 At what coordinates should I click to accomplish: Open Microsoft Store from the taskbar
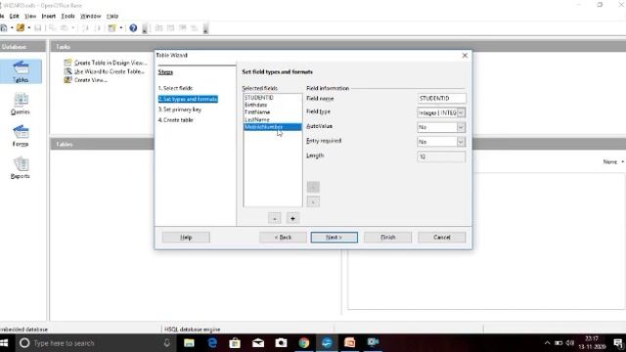click(235, 343)
